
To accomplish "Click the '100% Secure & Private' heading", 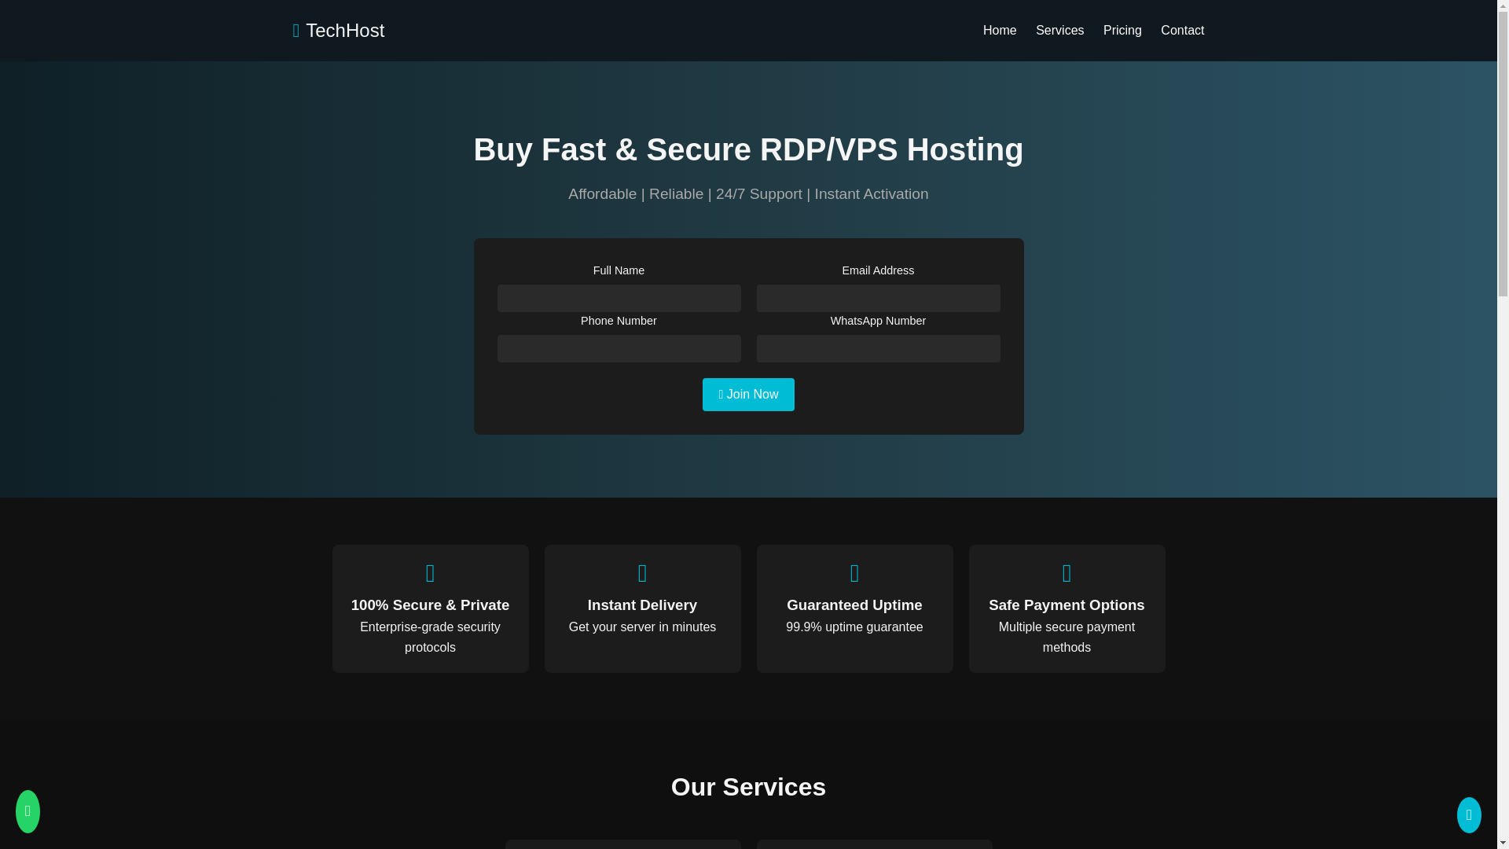I will 430,605.
